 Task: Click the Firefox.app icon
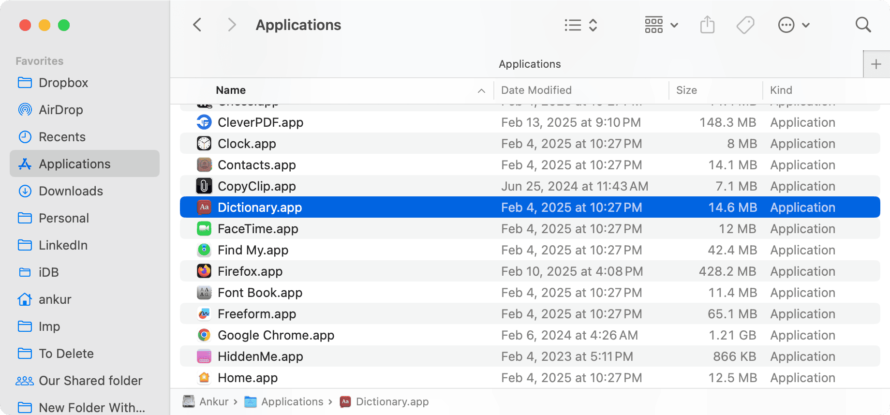coord(204,271)
